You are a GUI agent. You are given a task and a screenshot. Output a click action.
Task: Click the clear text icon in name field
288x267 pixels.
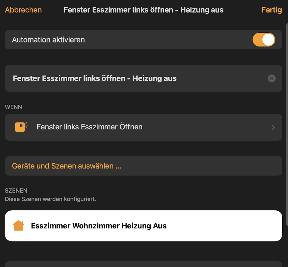[272, 78]
